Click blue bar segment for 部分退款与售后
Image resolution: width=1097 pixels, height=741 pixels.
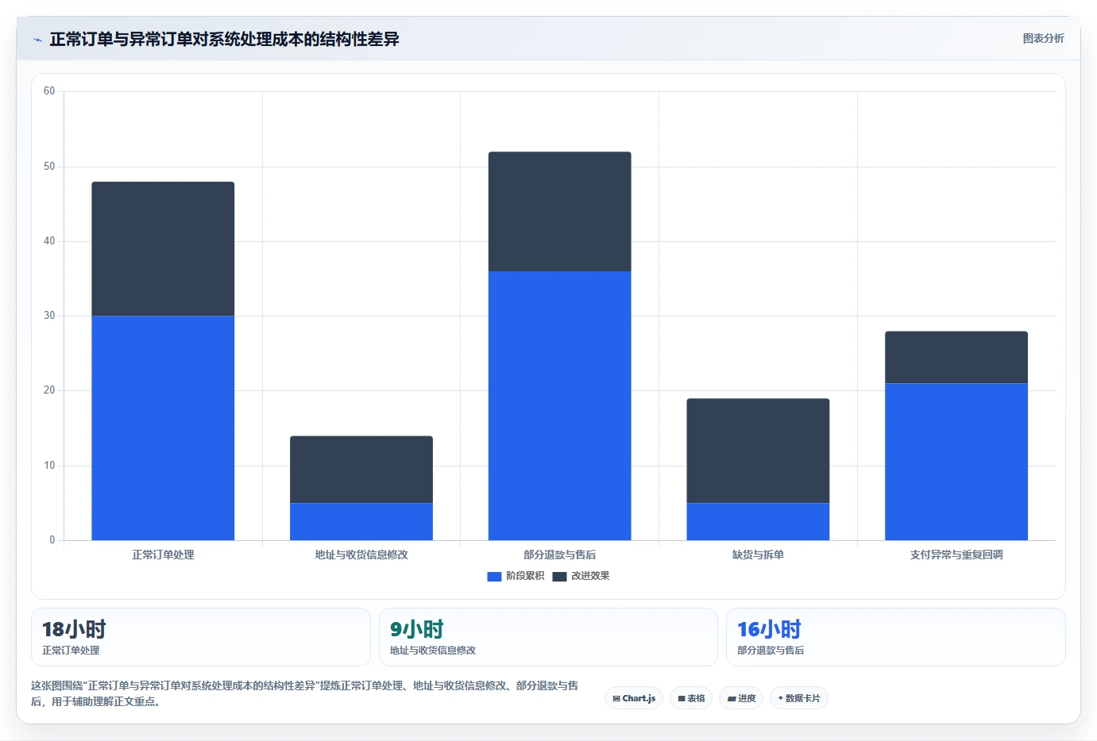coord(560,406)
